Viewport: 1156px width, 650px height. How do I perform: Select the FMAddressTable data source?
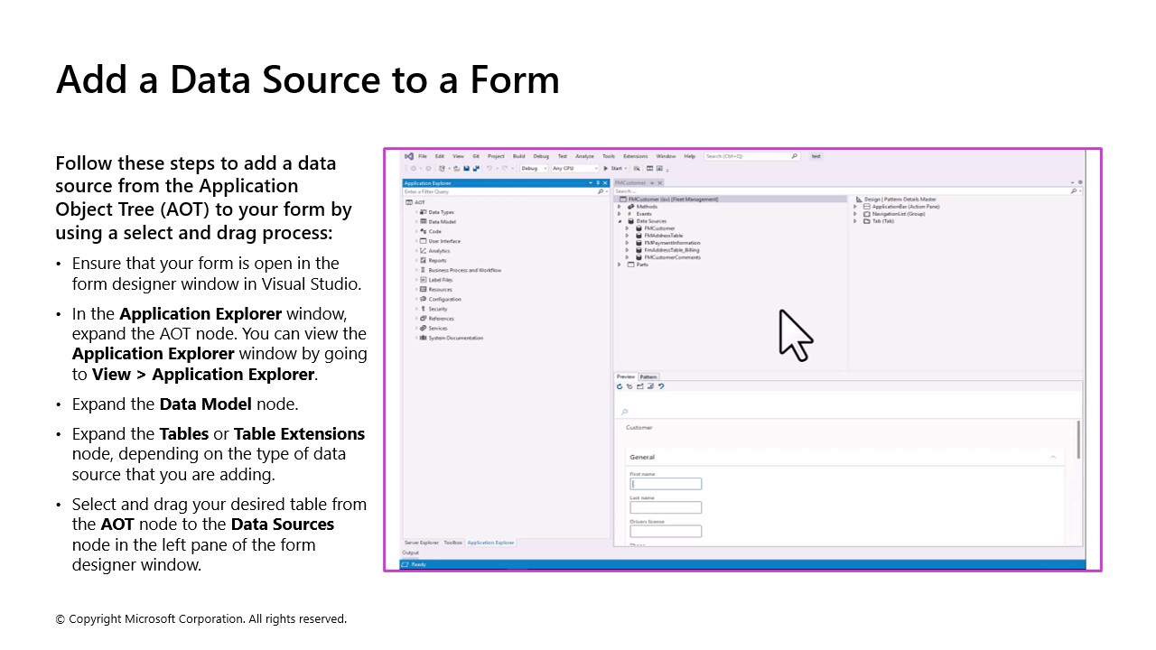662,236
